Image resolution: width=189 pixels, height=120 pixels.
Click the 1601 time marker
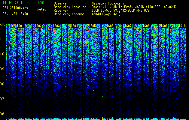[20, 26]
